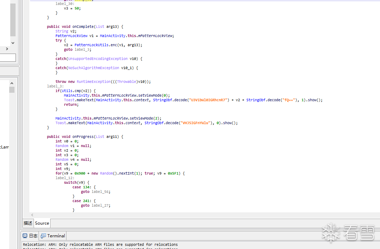Click the right arrow in left panel
The image size is (380, 249).
[x=7, y=49]
